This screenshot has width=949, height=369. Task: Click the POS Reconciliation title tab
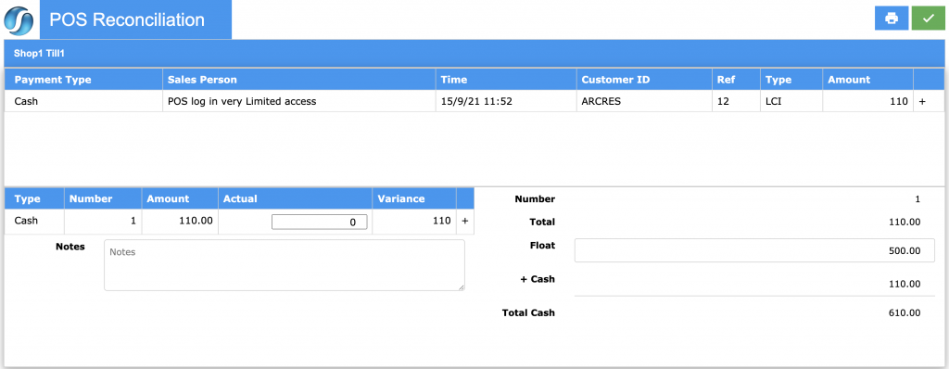[135, 19]
